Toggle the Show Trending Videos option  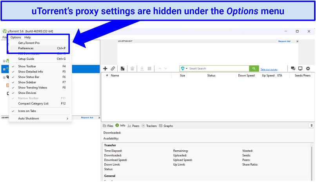coord(32,88)
